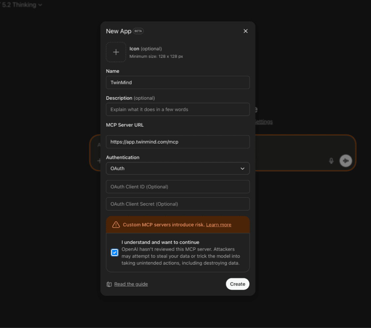Expand the 5.2 Thinking model selector chevron
The height and width of the screenshot is (328, 371).
point(40,5)
